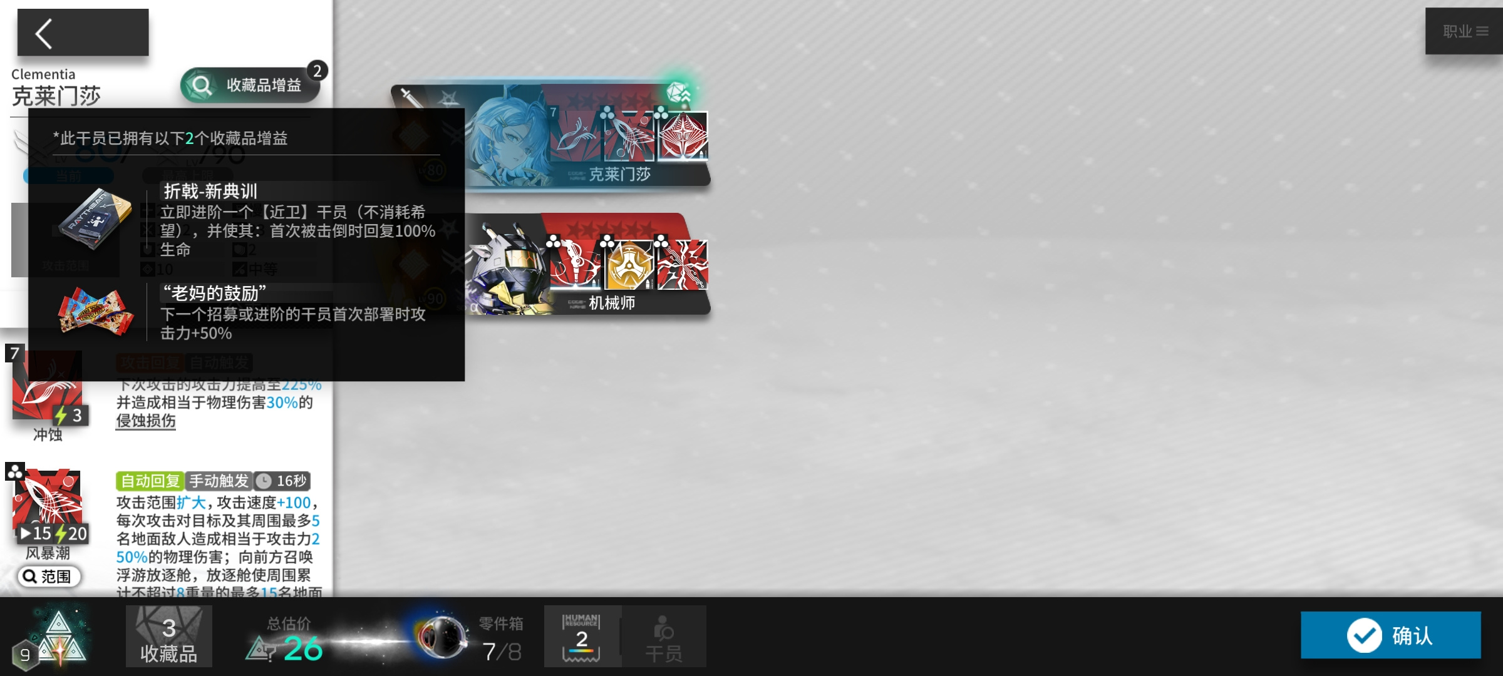Select the 冲蚀 skill icon
1503x676 pixels.
pyautogui.click(x=47, y=385)
